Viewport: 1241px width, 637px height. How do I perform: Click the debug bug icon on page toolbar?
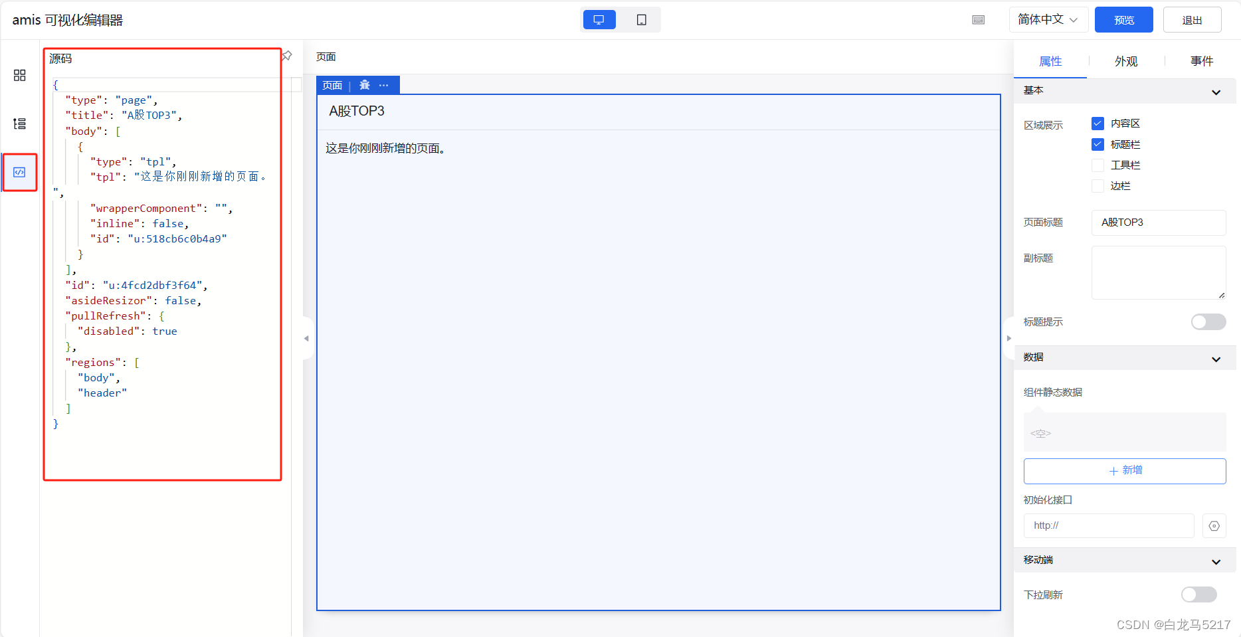(x=365, y=85)
